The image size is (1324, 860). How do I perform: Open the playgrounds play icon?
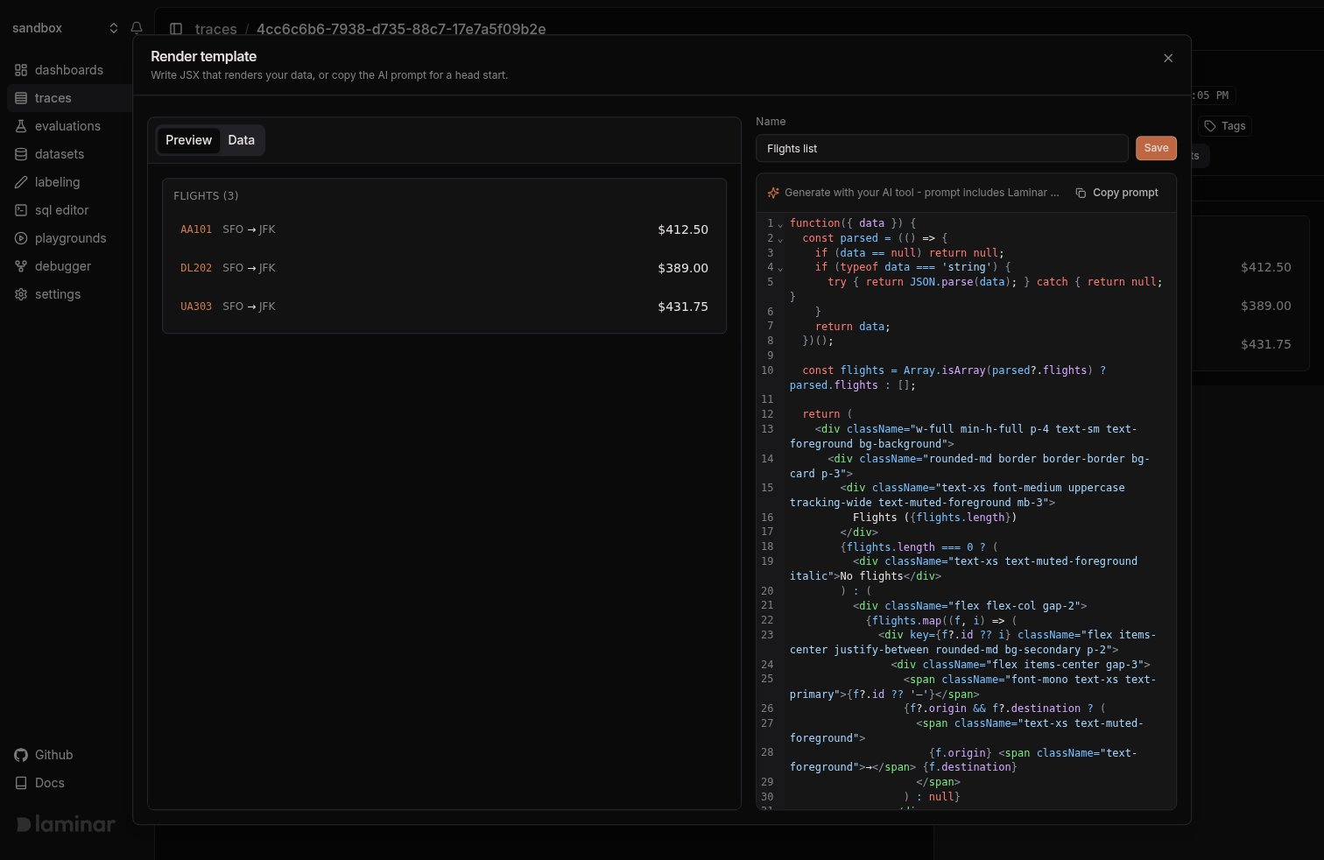point(21,238)
